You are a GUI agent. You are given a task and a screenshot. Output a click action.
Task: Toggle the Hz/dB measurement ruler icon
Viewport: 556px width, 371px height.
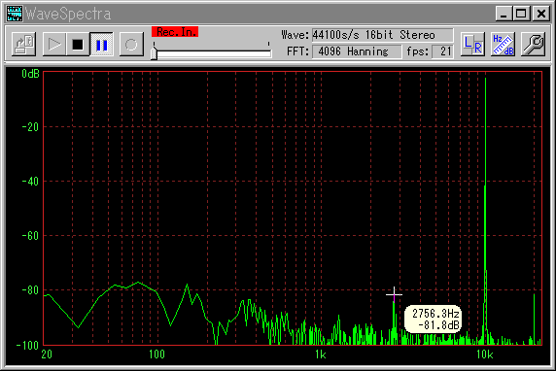(x=503, y=45)
